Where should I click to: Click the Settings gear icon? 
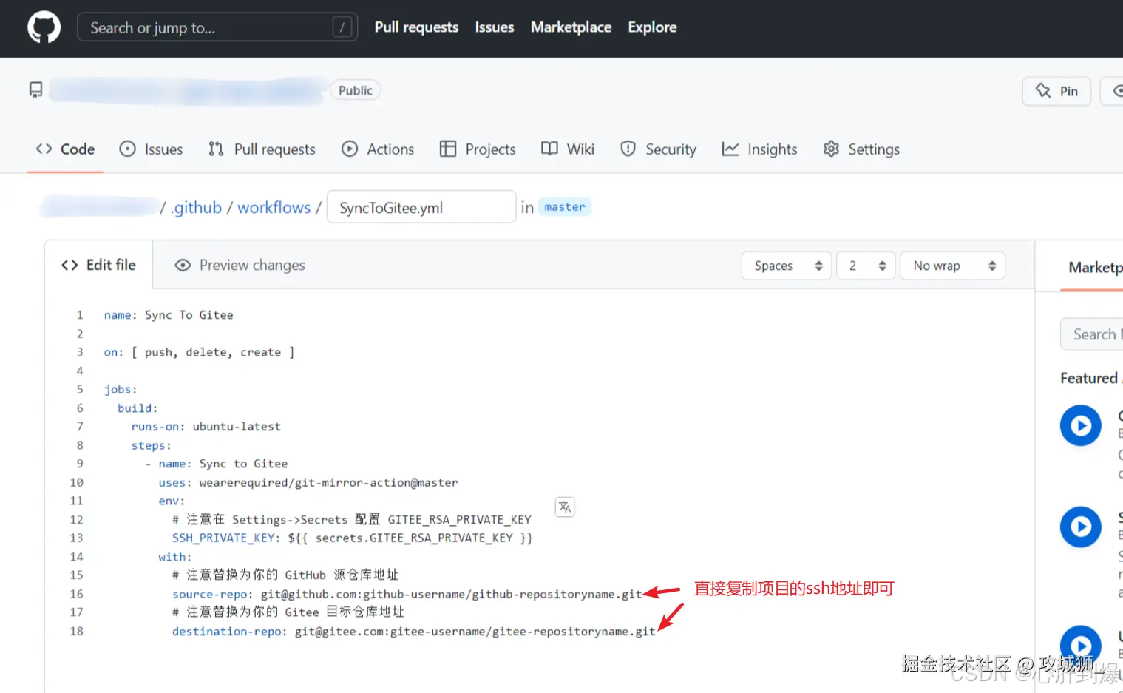[831, 149]
